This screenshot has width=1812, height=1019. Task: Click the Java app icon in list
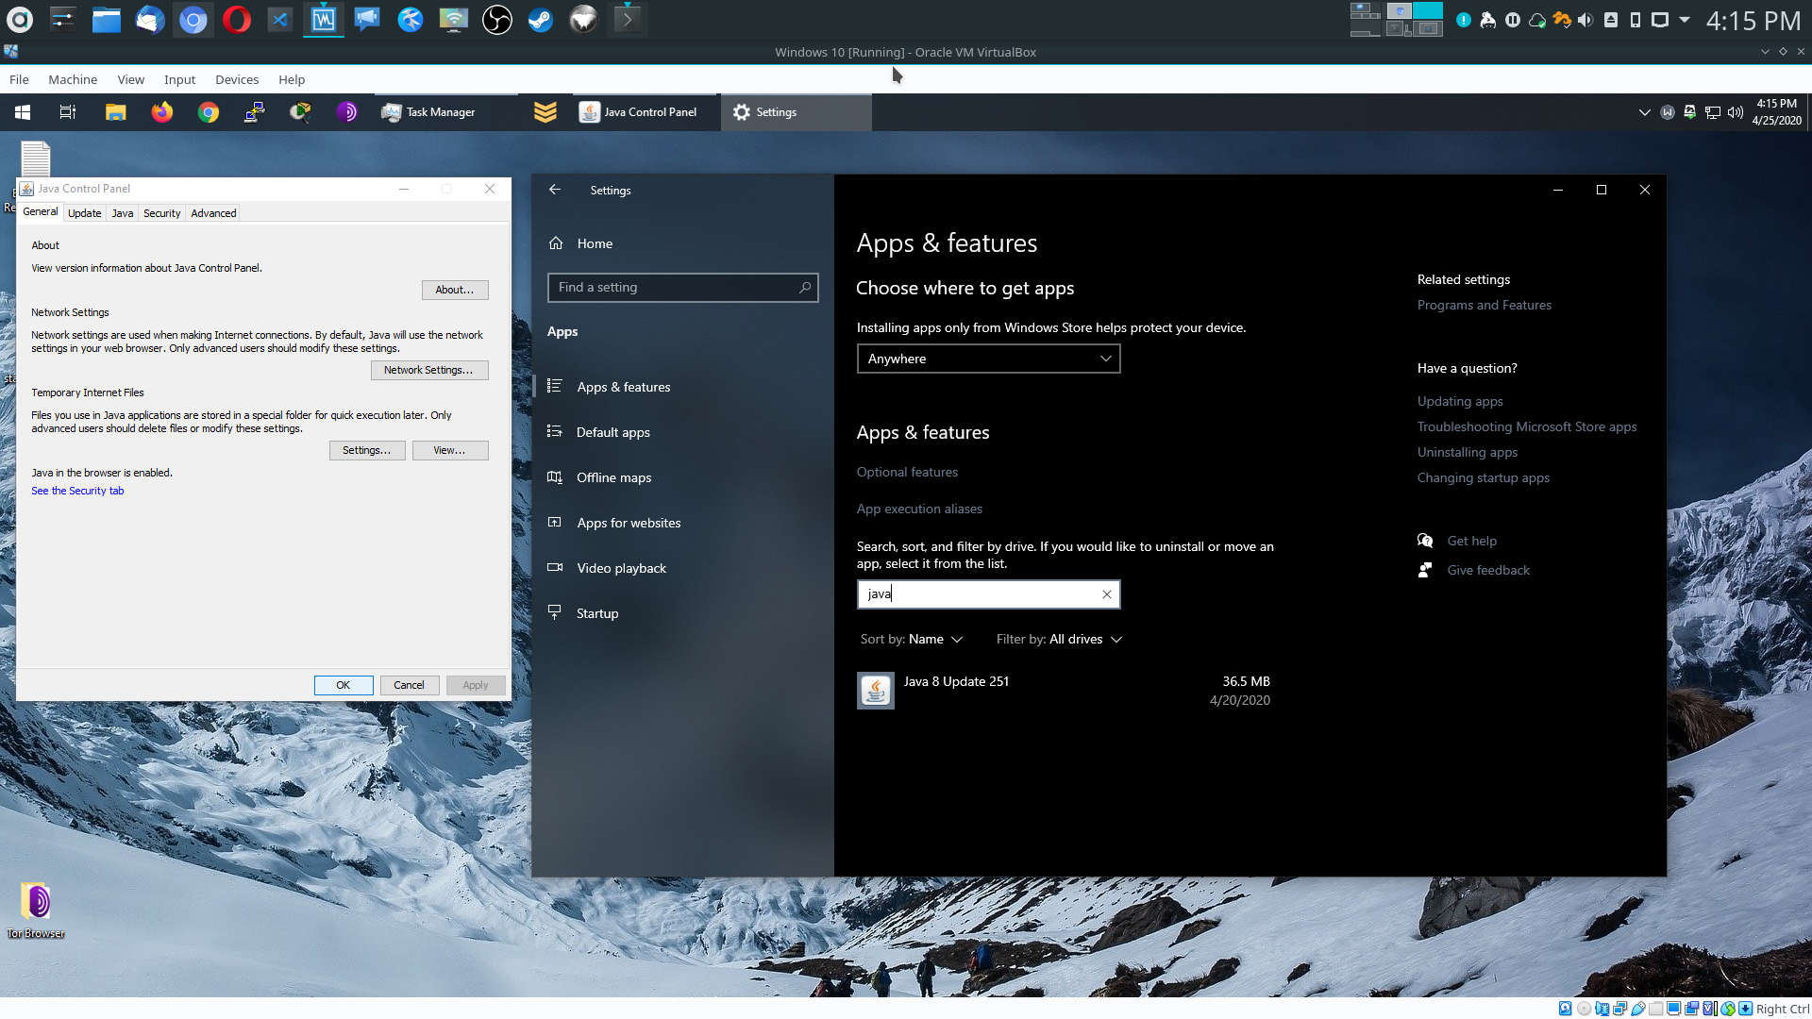tap(876, 691)
